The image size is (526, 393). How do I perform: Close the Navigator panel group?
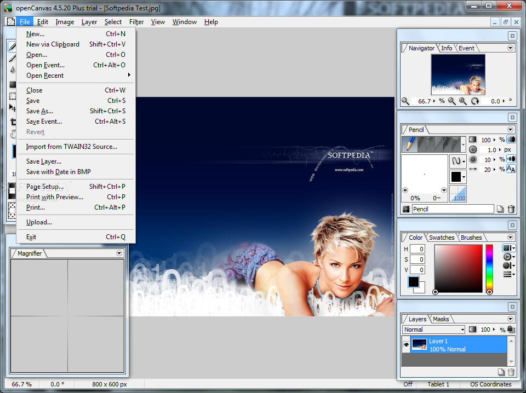tap(512, 36)
